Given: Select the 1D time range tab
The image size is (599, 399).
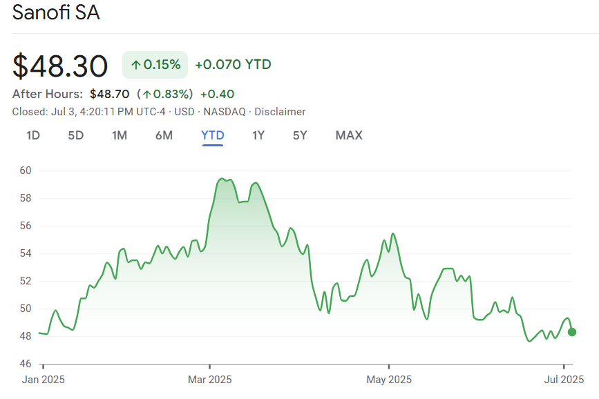Looking at the screenshot, I should 33,135.
